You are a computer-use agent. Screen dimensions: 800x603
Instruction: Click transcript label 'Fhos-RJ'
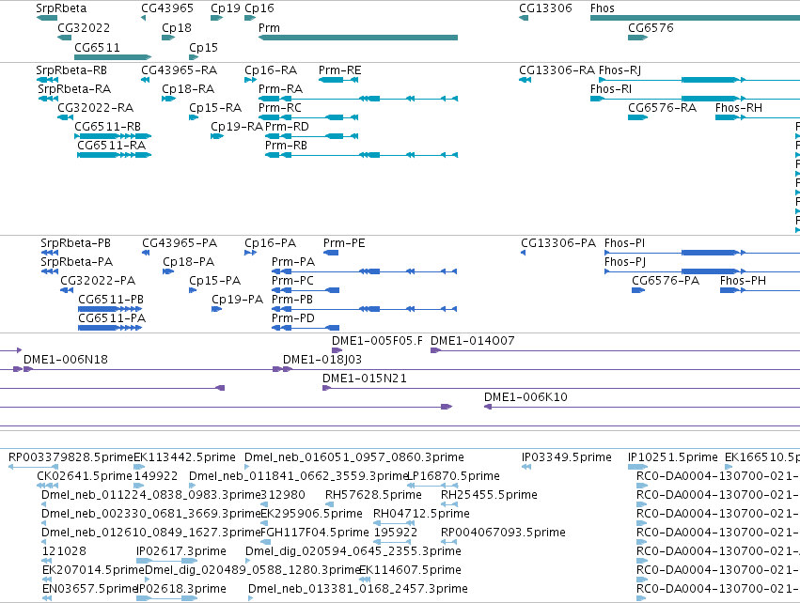(x=620, y=70)
